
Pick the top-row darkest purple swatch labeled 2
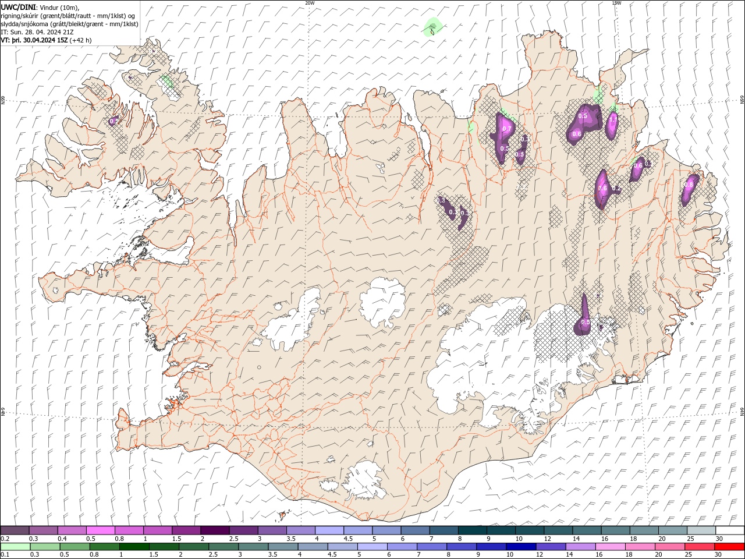pos(214,530)
